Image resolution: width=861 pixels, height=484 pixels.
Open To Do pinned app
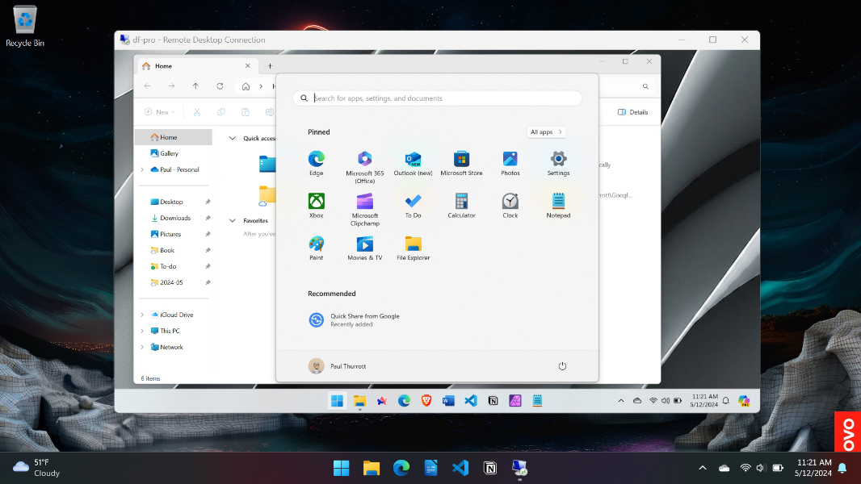pyautogui.click(x=413, y=206)
